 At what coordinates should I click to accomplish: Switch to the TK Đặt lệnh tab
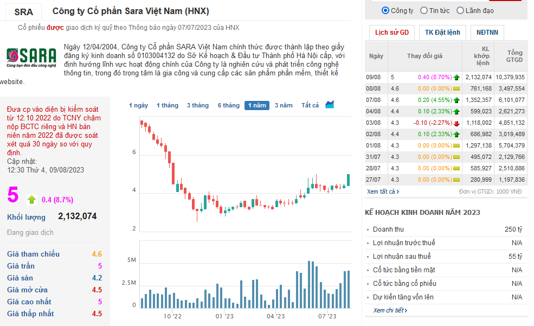[442, 33]
